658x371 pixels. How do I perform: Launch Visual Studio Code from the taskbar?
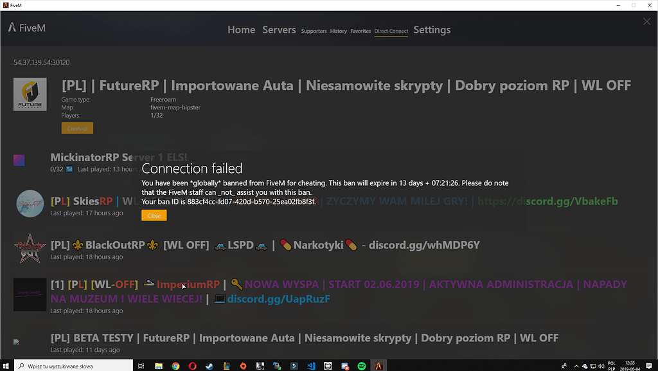310,365
